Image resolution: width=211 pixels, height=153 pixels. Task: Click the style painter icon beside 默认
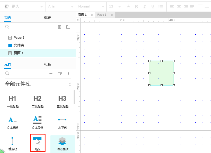[x=7, y=6]
